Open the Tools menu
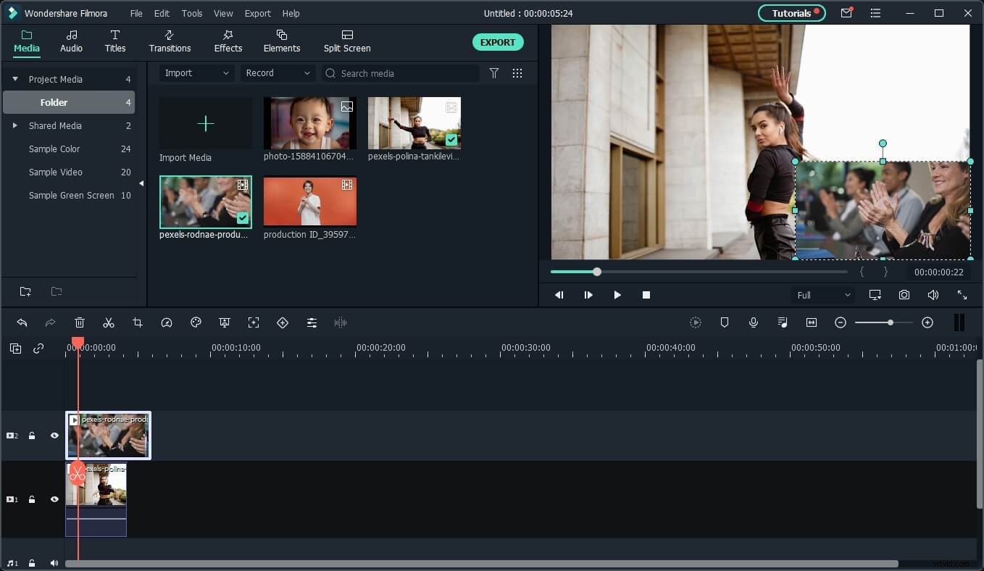 point(191,13)
